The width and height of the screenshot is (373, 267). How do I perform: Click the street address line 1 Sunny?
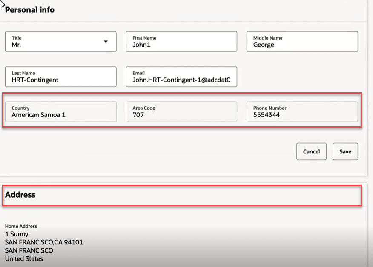click(x=16, y=234)
